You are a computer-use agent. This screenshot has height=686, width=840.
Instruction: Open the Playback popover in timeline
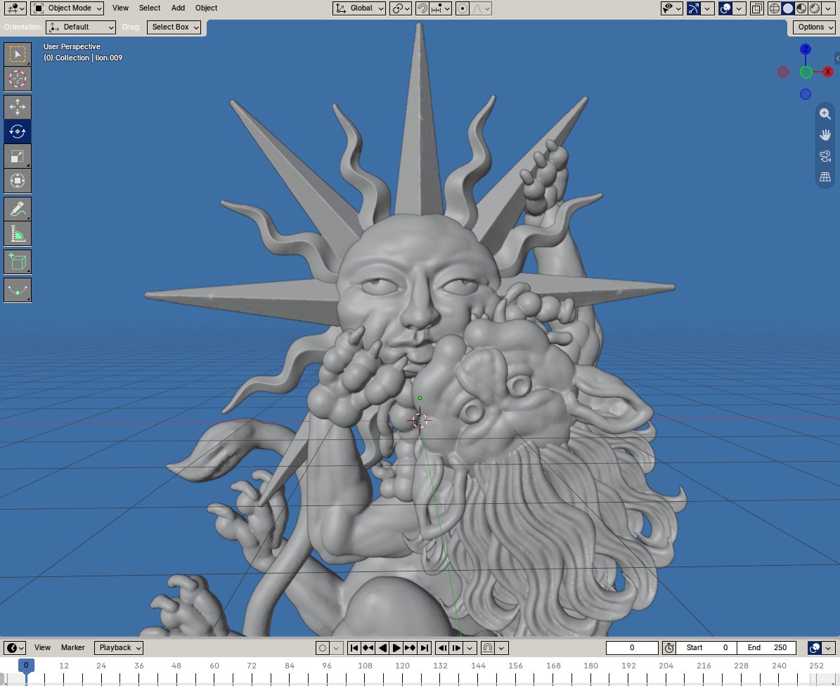(118, 647)
